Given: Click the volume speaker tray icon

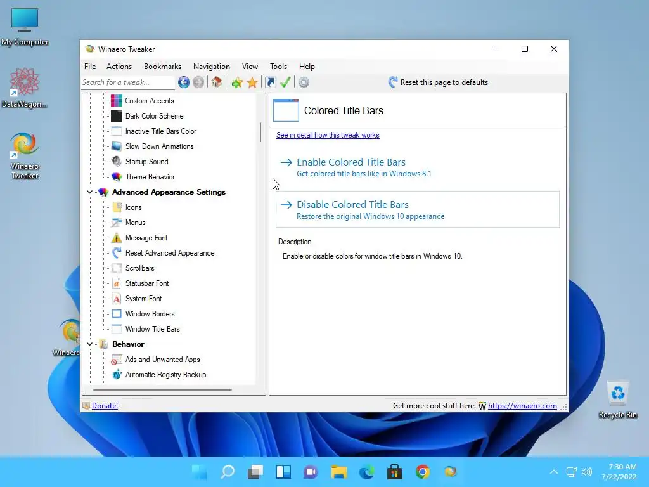Looking at the screenshot, I should (586, 472).
